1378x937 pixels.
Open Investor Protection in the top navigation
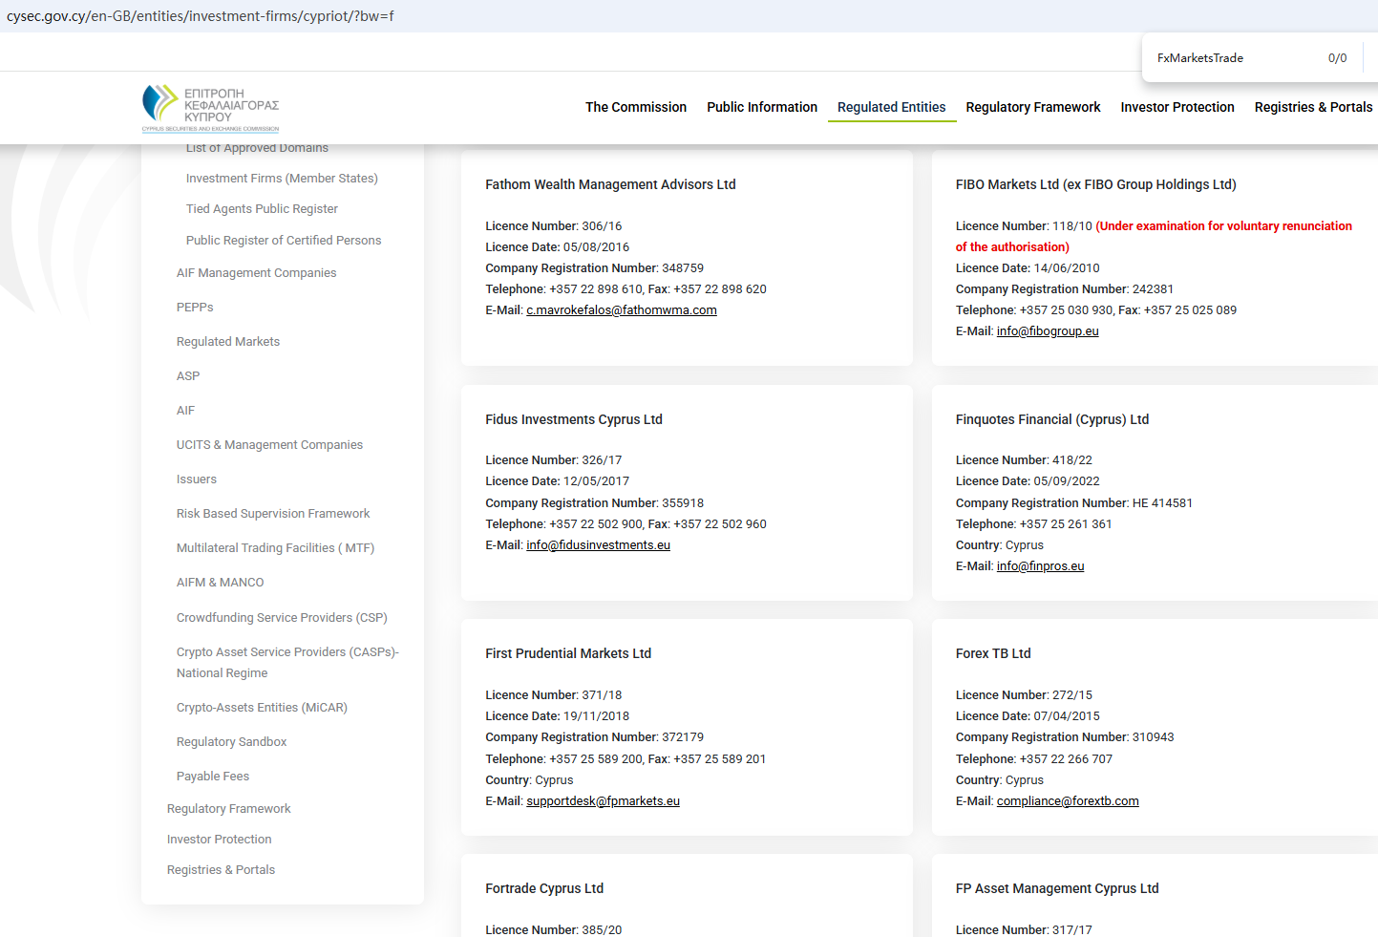(x=1177, y=107)
